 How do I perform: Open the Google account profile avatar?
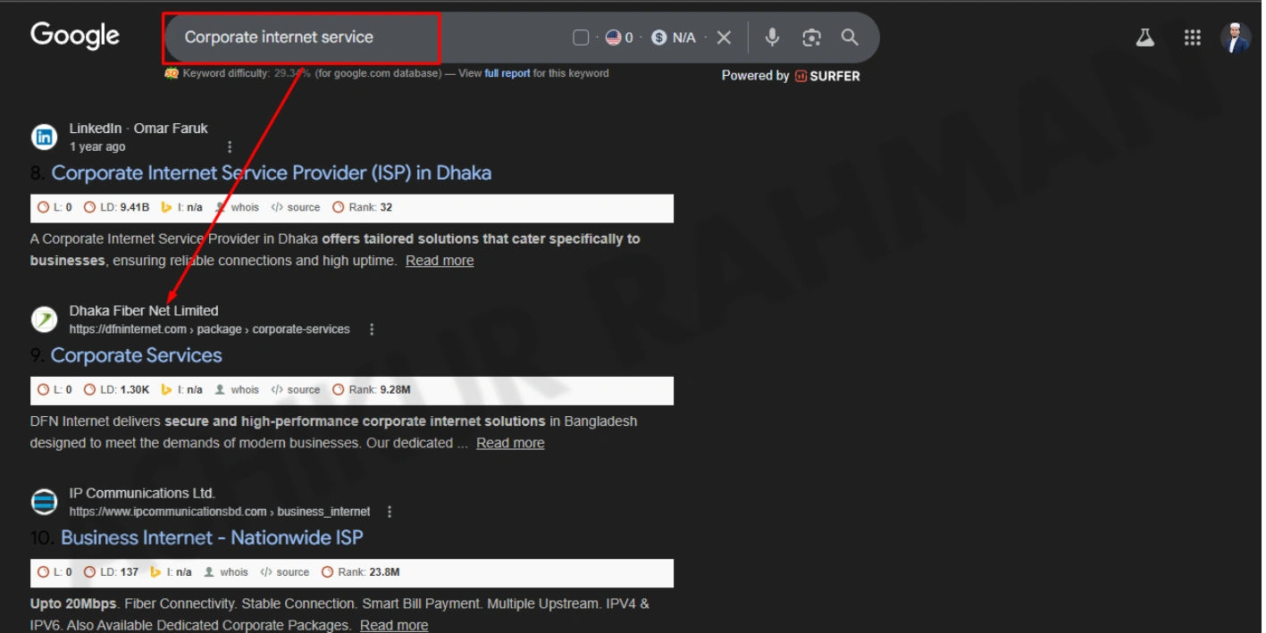(x=1237, y=37)
